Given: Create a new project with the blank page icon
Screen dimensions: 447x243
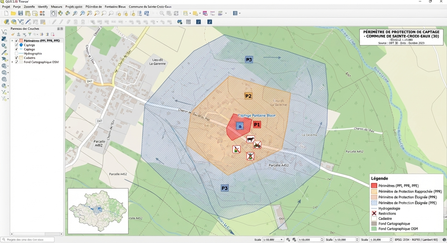Looking at the screenshot, I should point(6,13).
